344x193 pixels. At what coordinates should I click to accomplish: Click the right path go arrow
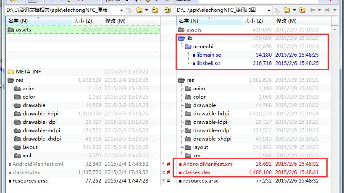[x=277, y=10]
